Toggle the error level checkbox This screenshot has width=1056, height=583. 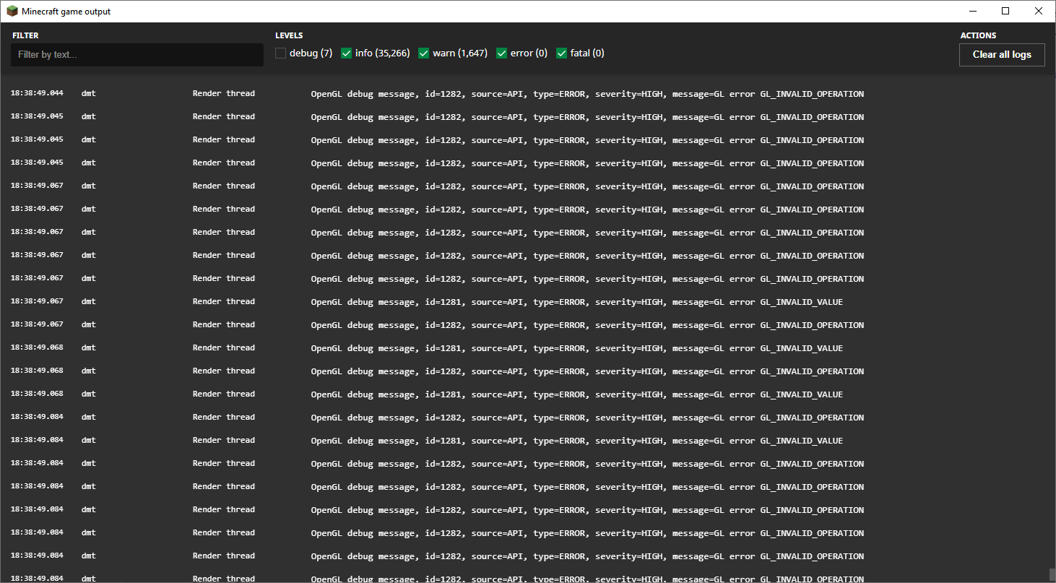click(501, 53)
